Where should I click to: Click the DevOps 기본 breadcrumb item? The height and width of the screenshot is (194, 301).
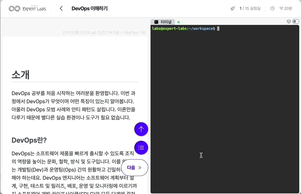(135, 32)
